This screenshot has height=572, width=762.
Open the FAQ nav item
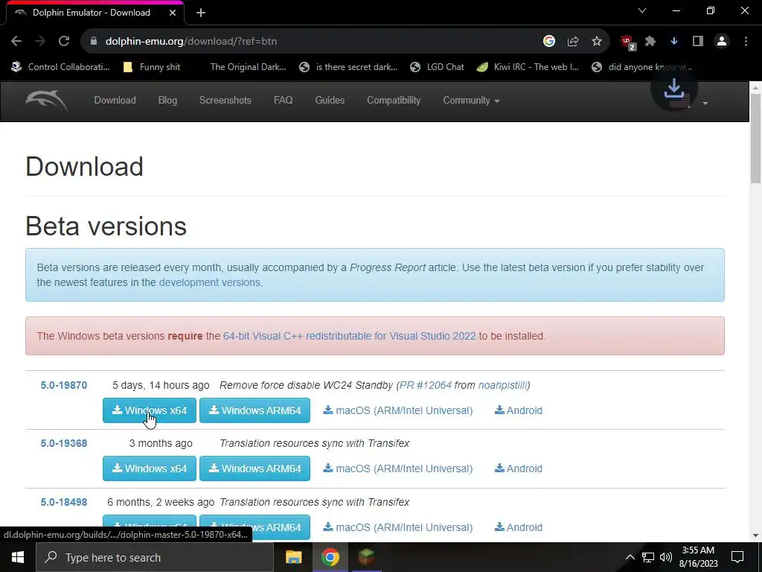coord(284,101)
